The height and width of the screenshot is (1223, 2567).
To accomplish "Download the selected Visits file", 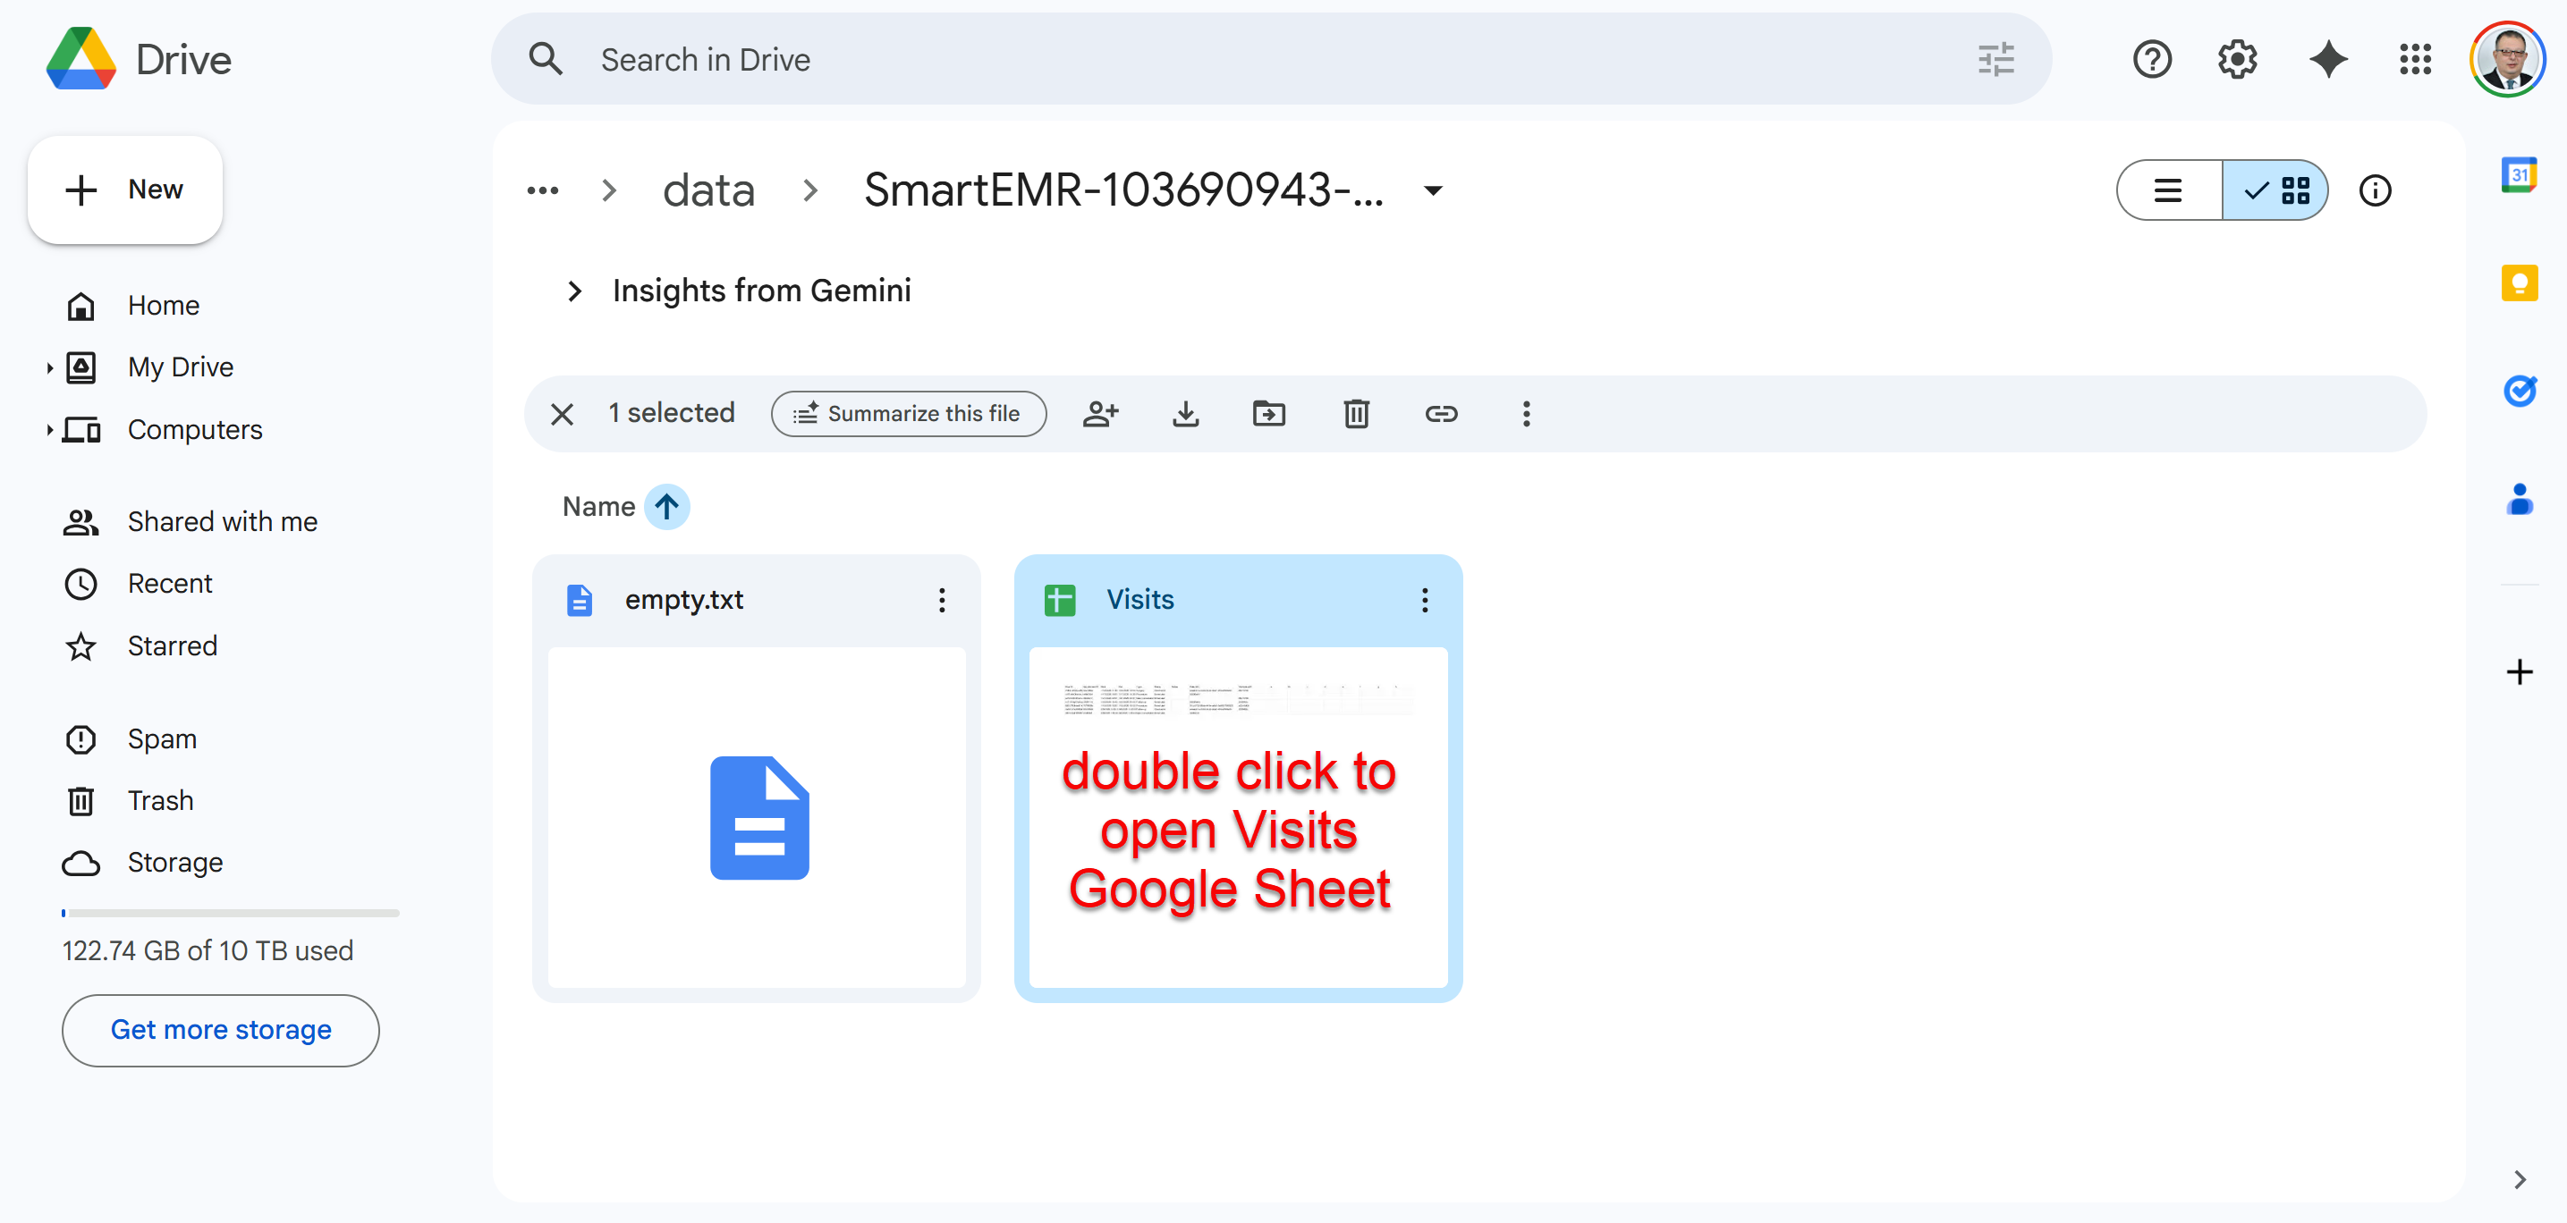I will (1185, 413).
